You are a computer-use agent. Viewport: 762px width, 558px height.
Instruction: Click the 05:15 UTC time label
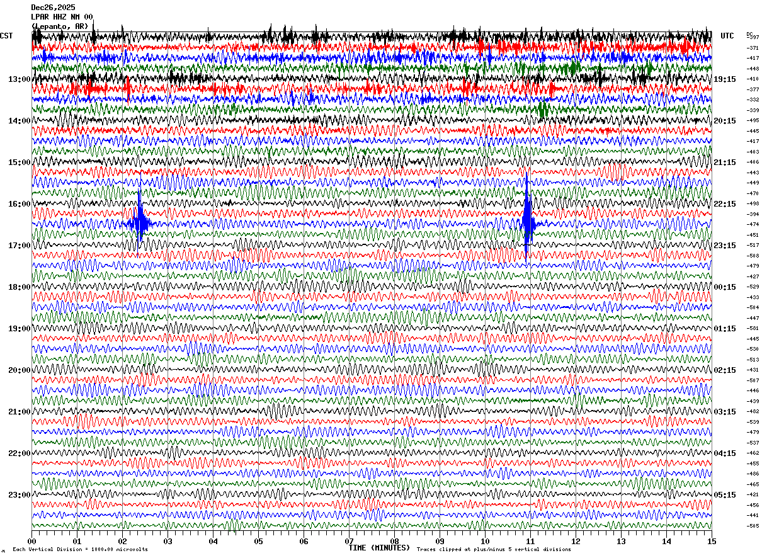[x=725, y=495]
